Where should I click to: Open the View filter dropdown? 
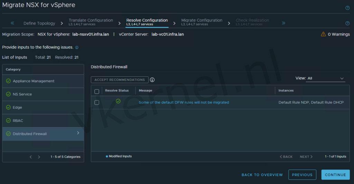(325, 78)
